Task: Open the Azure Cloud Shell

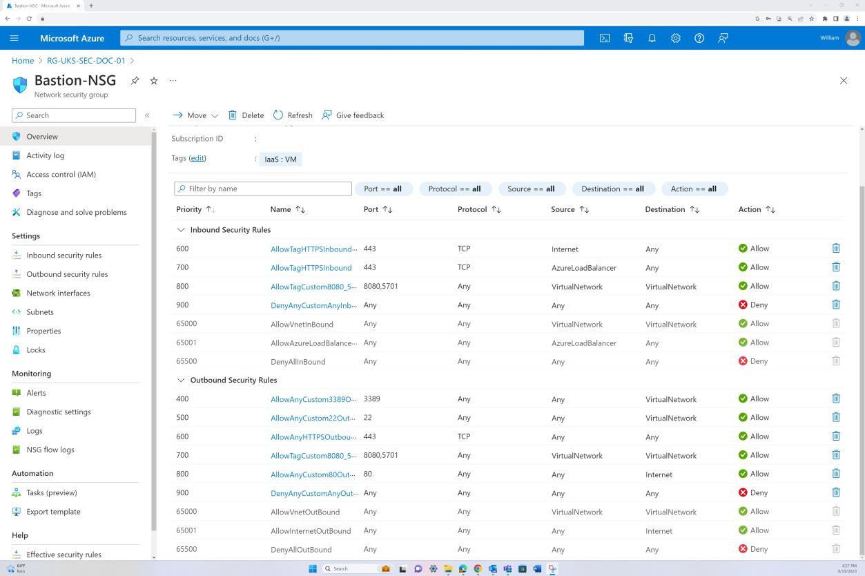Action: click(605, 38)
